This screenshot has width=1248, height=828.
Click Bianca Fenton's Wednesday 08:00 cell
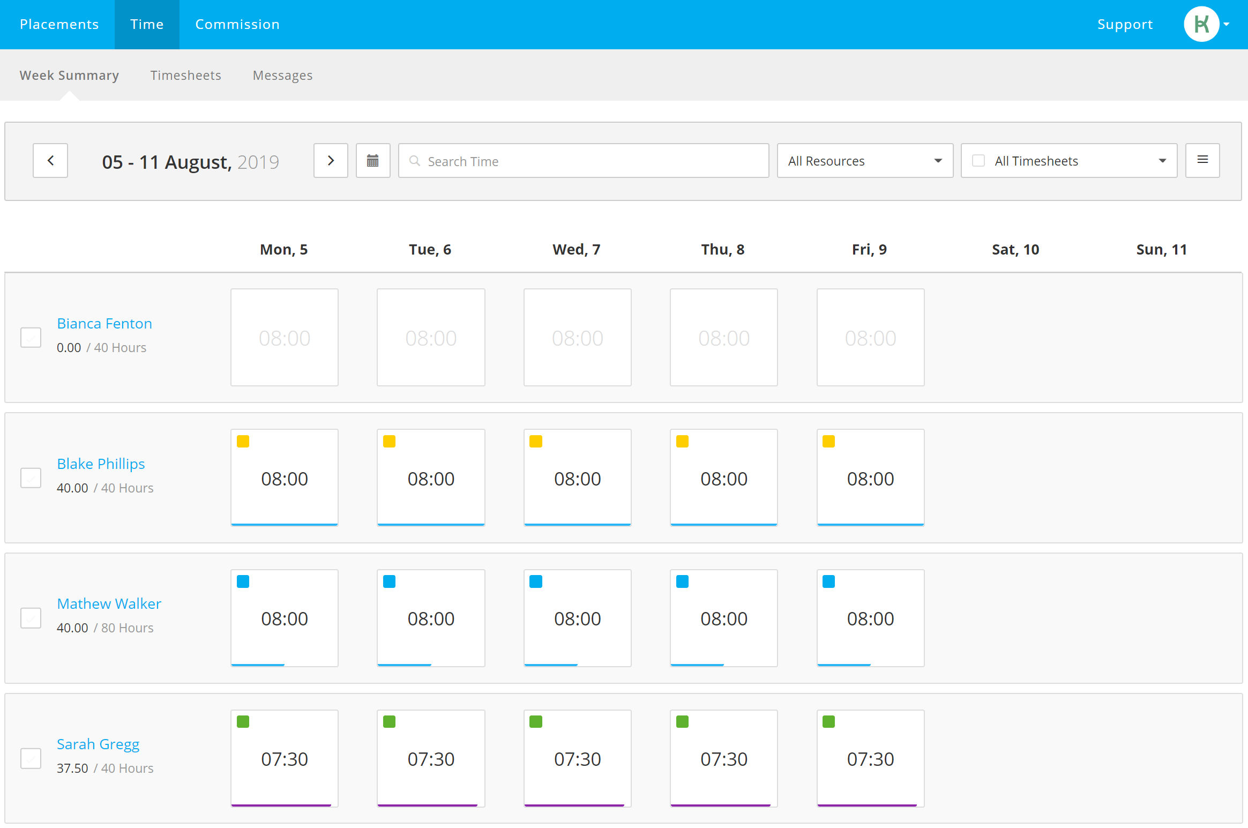pyautogui.click(x=578, y=338)
